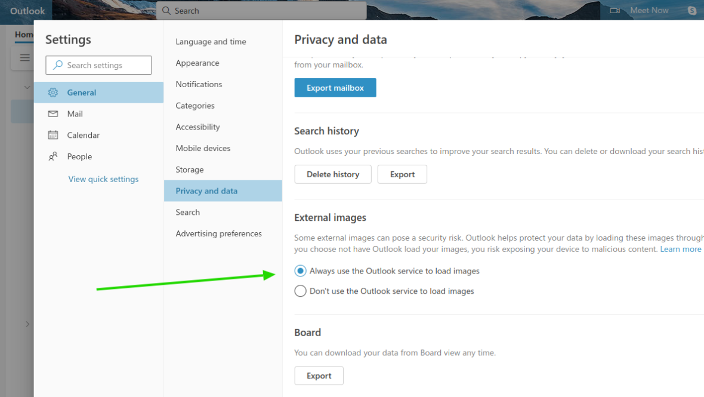
Task: Click Delete history under Search history
Action: pyautogui.click(x=332, y=174)
